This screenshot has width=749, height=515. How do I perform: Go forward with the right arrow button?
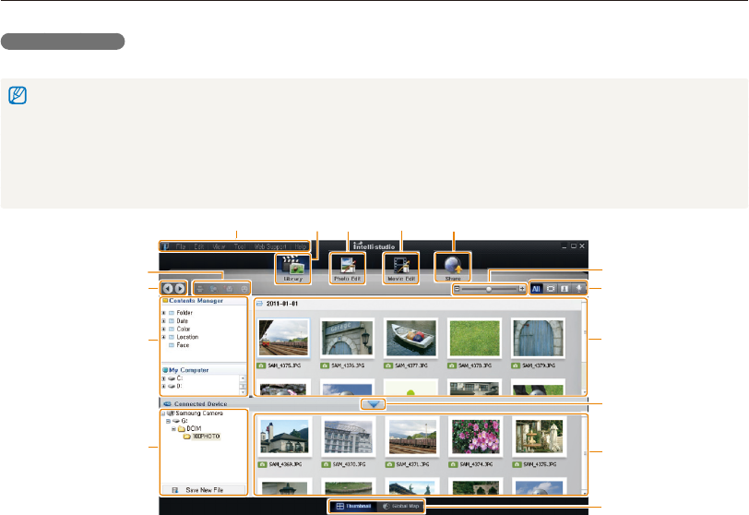click(179, 289)
